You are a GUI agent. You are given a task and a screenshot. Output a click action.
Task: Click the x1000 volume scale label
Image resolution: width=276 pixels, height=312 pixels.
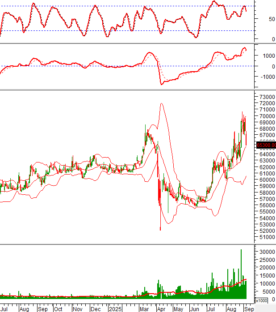click(x=260, y=300)
